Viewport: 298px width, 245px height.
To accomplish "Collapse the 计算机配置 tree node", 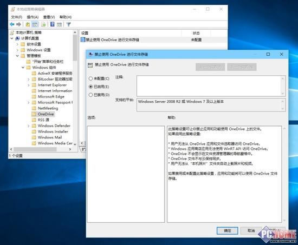I will pyautogui.click(x=12, y=38).
